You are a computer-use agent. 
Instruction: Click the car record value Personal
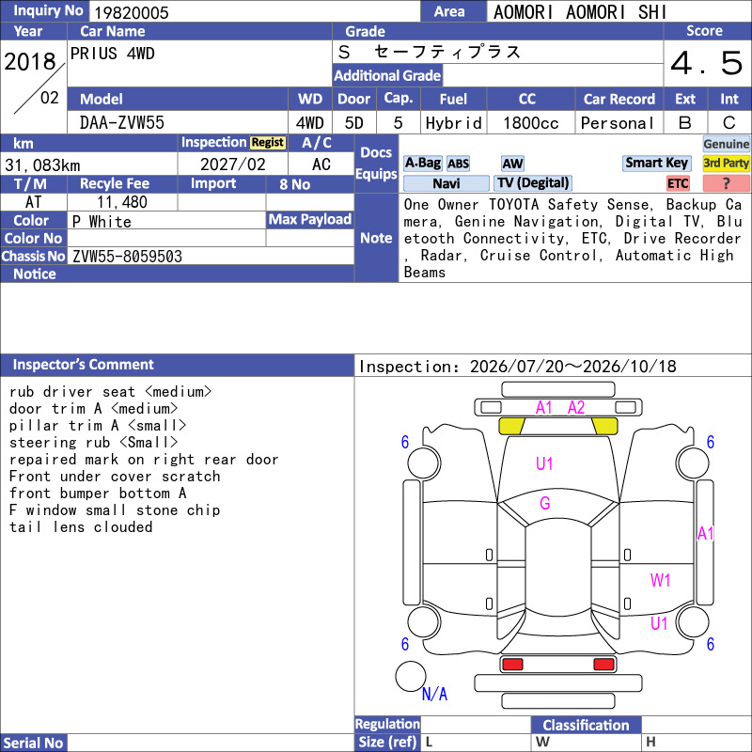coord(617,123)
